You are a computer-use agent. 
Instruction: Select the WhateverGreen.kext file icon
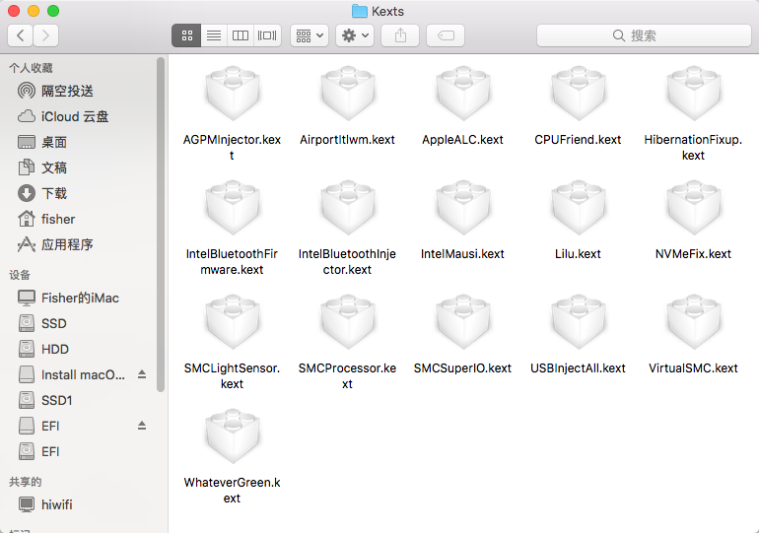[x=233, y=435]
